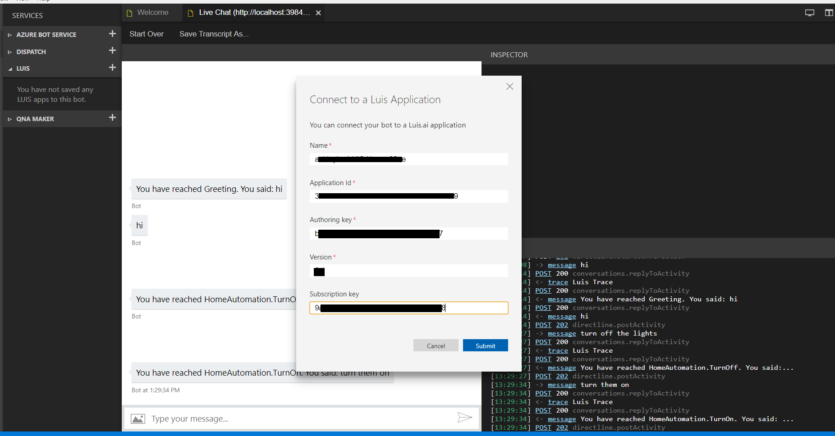
Task: Click the Subscription key input field
Action: pos(408,308)
